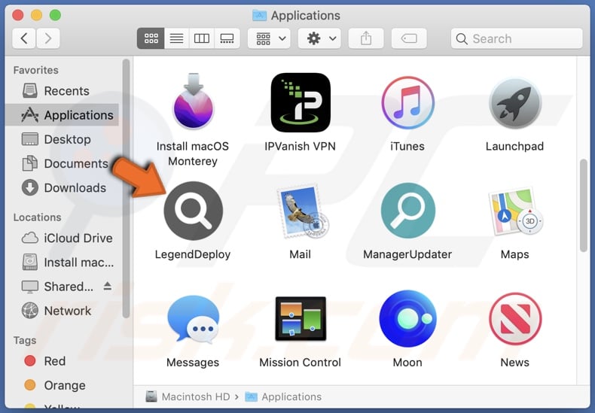
Task: Click the Share toolbar button
Action: click(366, 38)
